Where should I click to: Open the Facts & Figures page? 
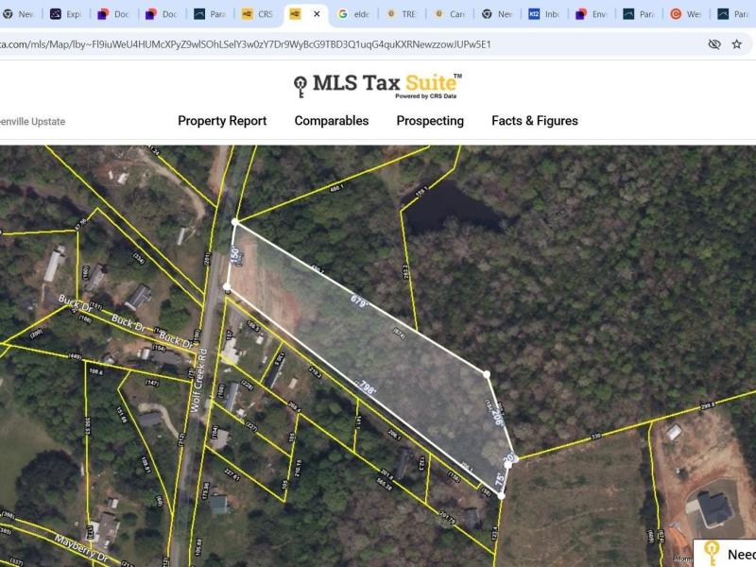[535, 121]
